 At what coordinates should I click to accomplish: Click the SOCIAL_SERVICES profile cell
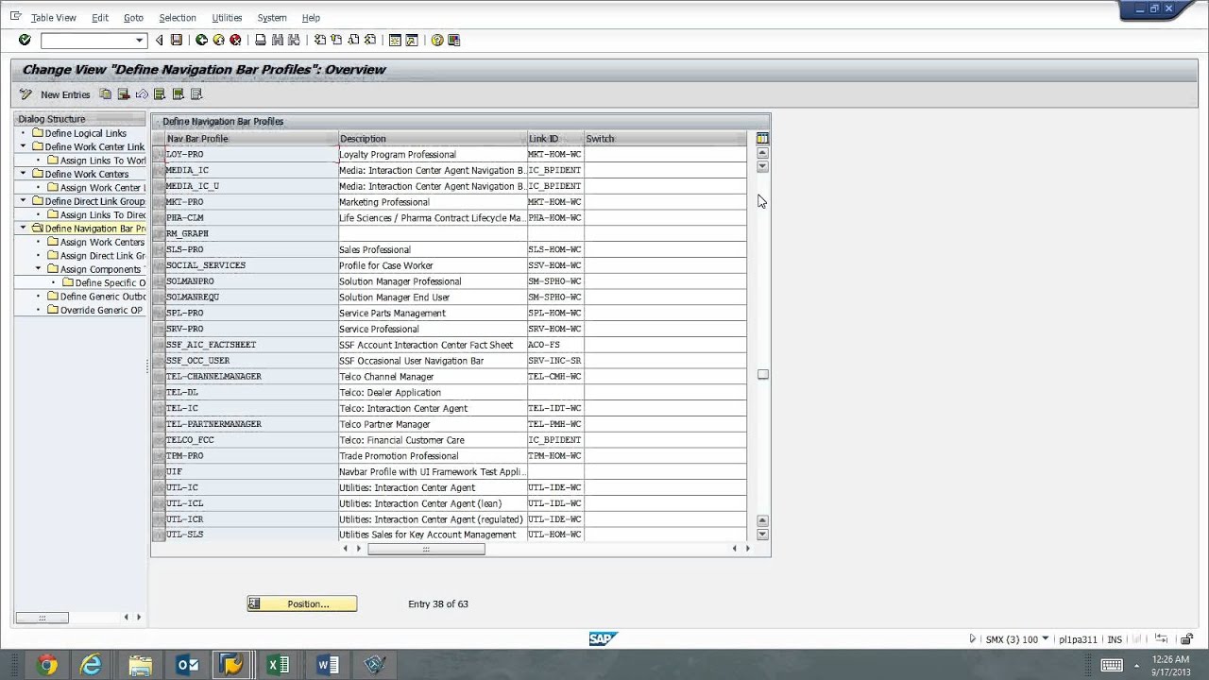tap(251, 265)
